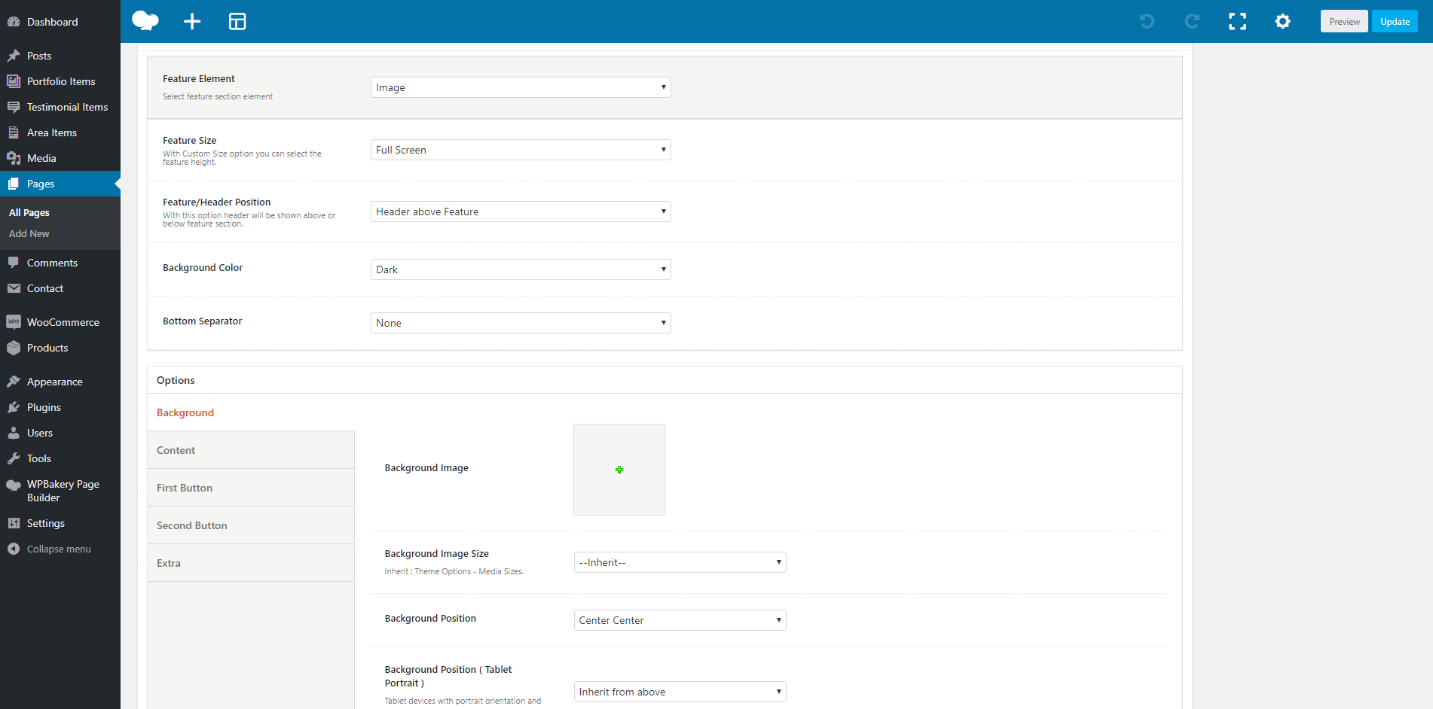Add new element with plus icon

pos(192,21)
